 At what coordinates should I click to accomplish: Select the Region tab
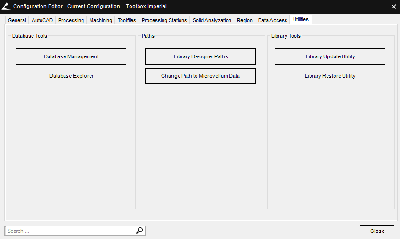click(245, 20)
